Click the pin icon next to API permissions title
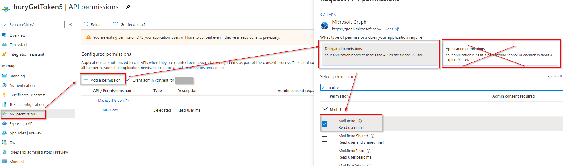The height and width of the screenshot is (166, 564). click(x=128, y=7)
